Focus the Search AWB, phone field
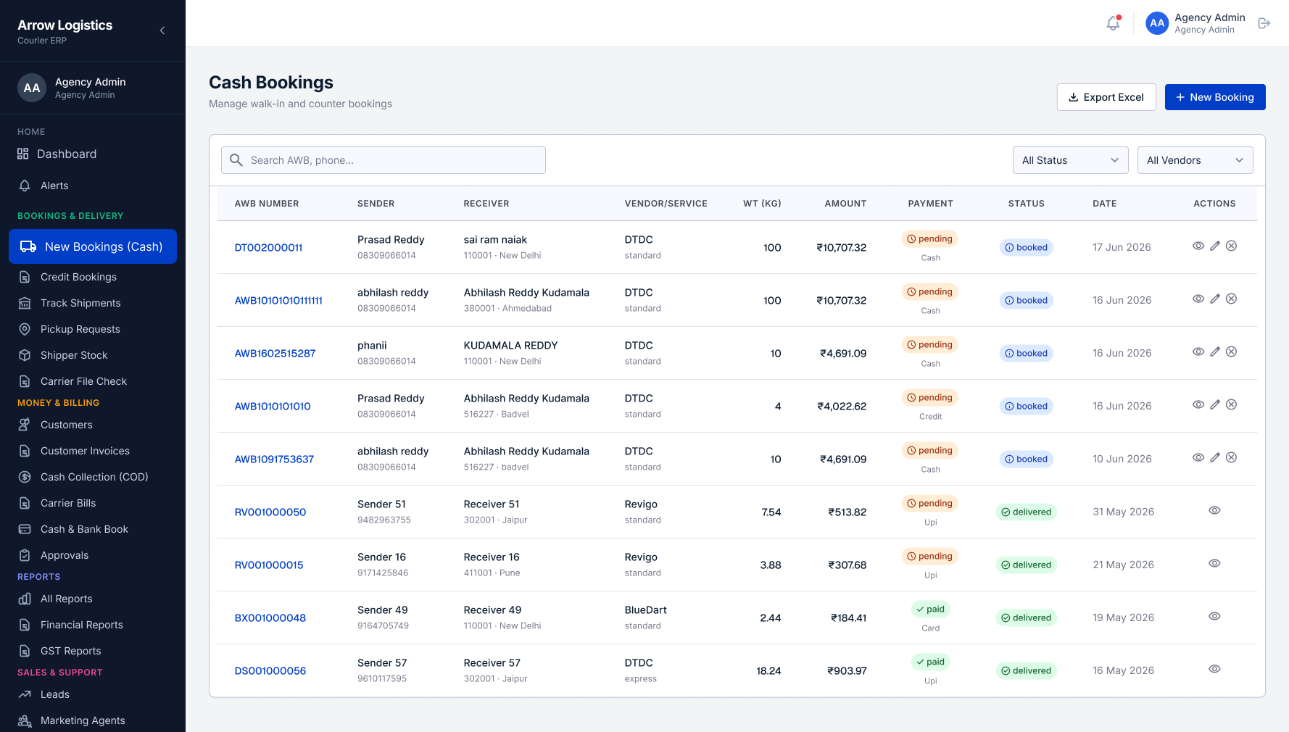1289x732 pixels. click(384, 160)
